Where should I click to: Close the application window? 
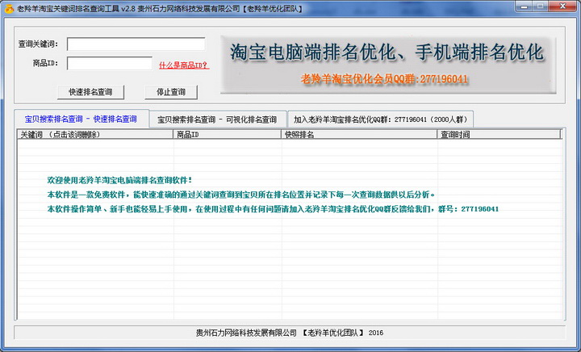pos(562,6)
